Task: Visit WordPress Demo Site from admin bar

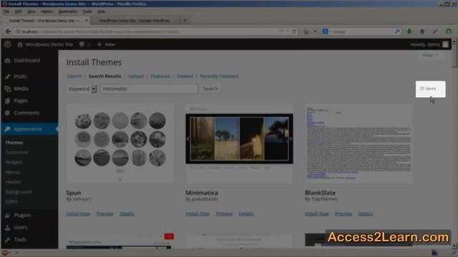Action: [45, 44]
